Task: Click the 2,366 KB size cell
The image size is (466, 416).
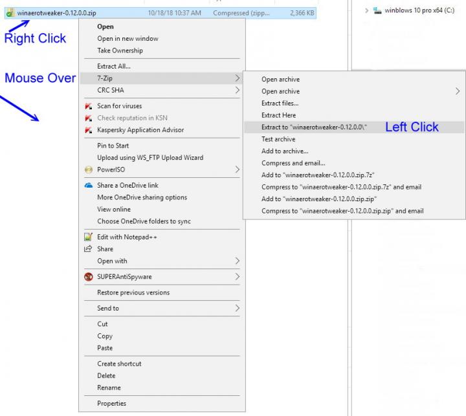Action: pyautogui.click(x=302, y=13)
